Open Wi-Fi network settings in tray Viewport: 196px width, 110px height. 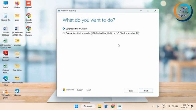(x=169, y=106)
